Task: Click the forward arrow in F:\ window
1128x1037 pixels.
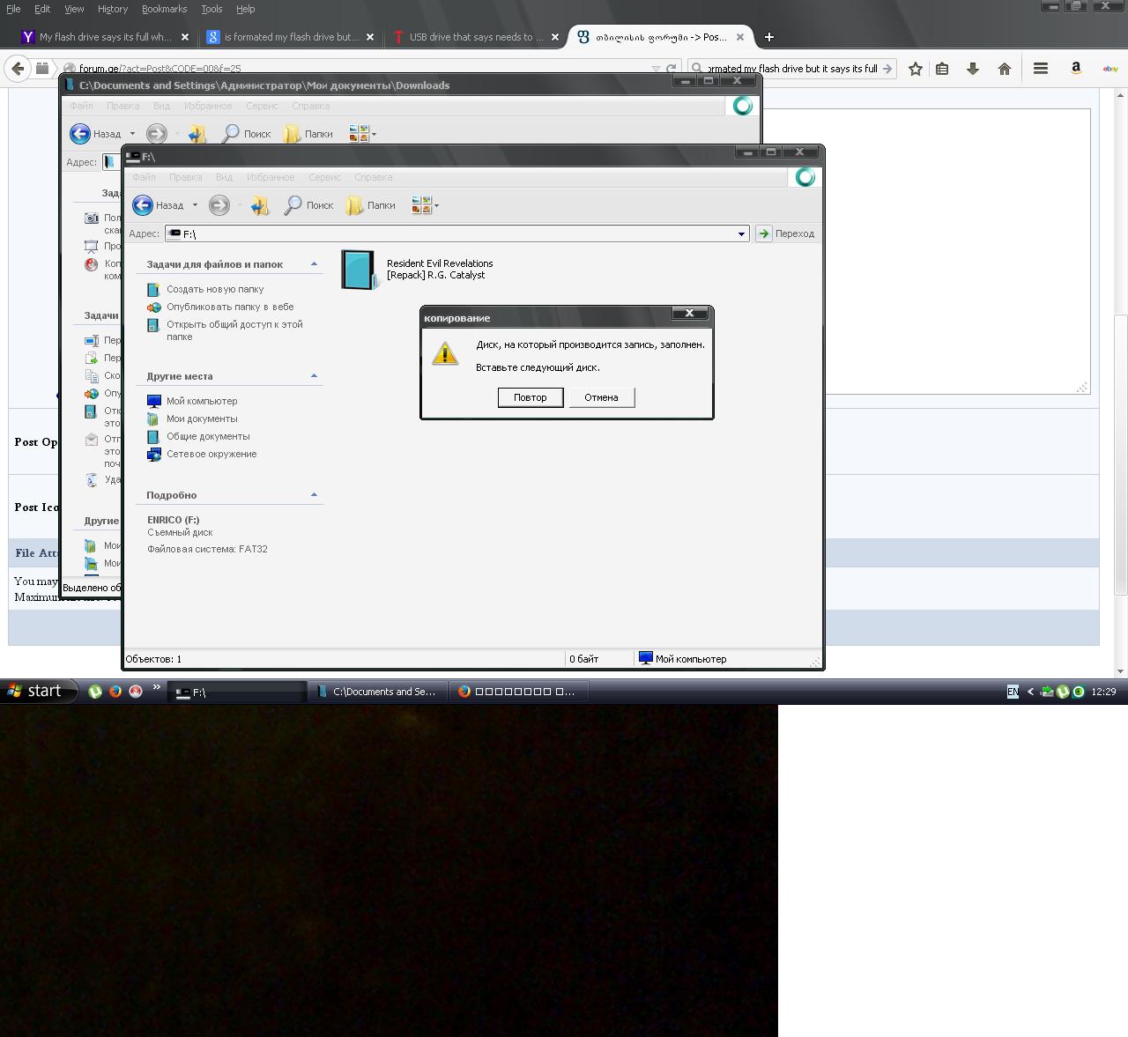Action: [219, 205]
